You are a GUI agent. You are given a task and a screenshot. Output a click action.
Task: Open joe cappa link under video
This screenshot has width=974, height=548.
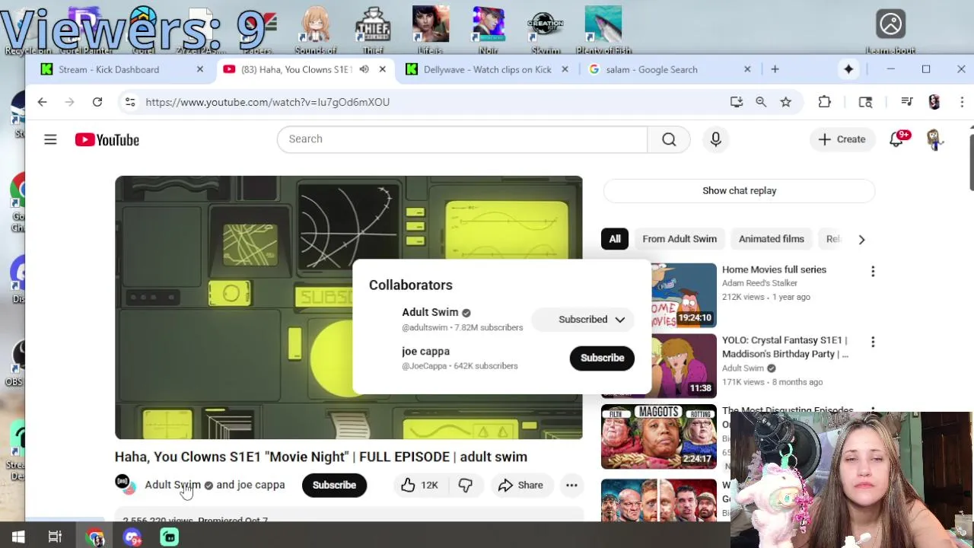point(261,485)
